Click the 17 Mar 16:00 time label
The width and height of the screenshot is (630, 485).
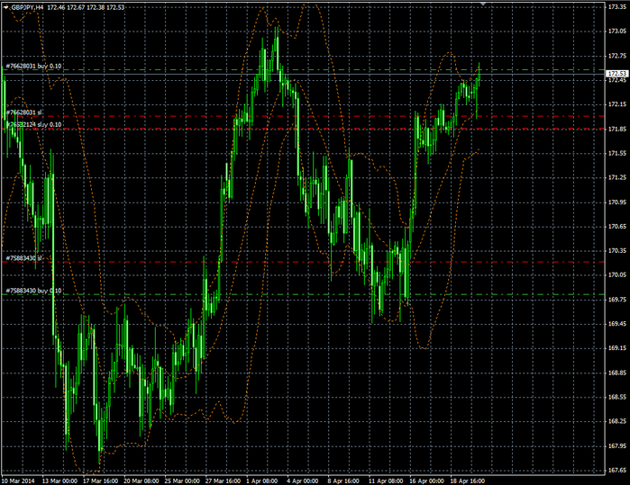tap(100, 481)
